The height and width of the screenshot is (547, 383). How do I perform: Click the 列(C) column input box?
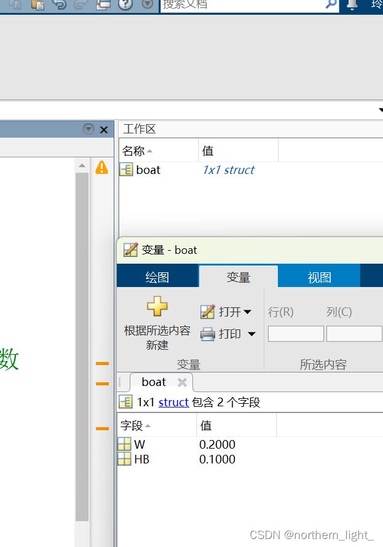(x=354, y=334)
